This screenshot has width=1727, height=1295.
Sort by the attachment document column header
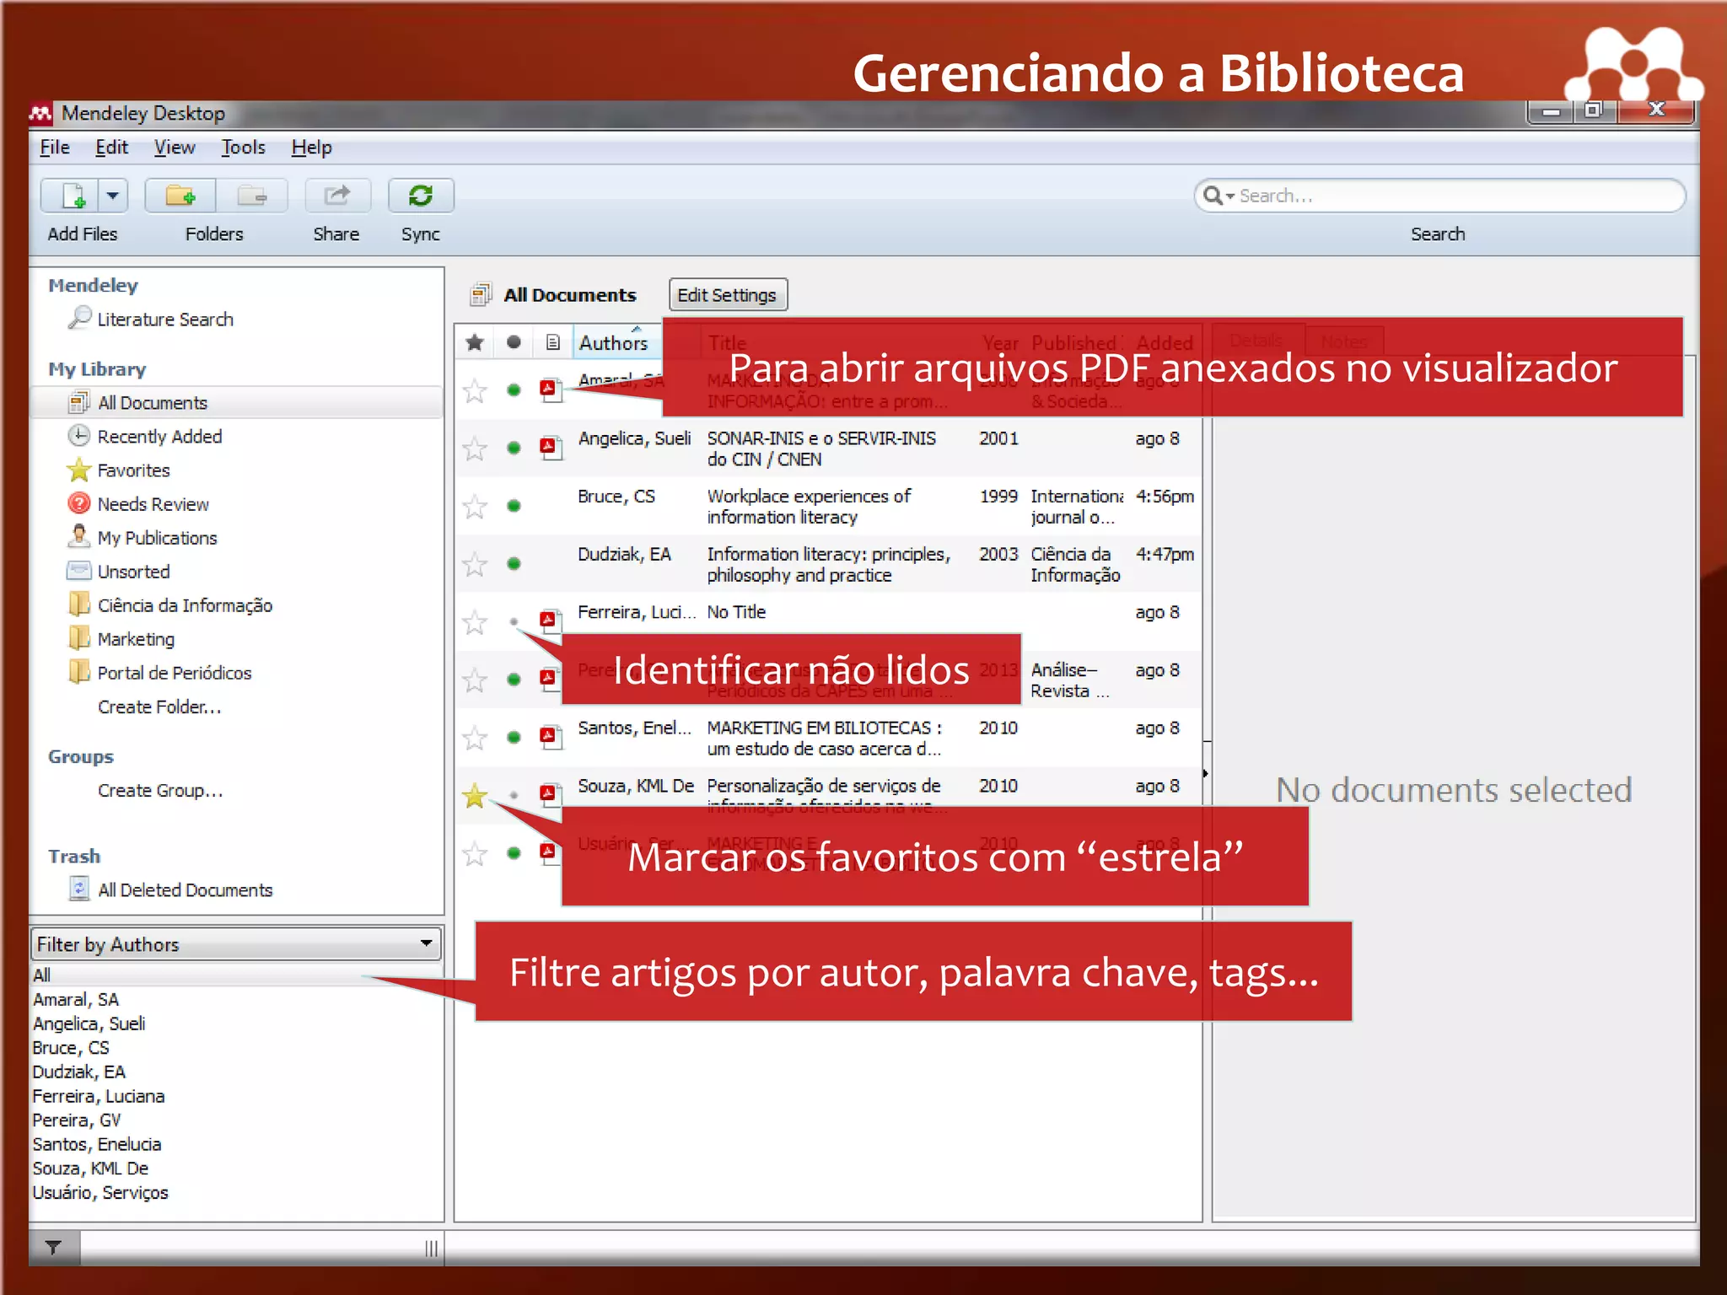click(552, 342)
